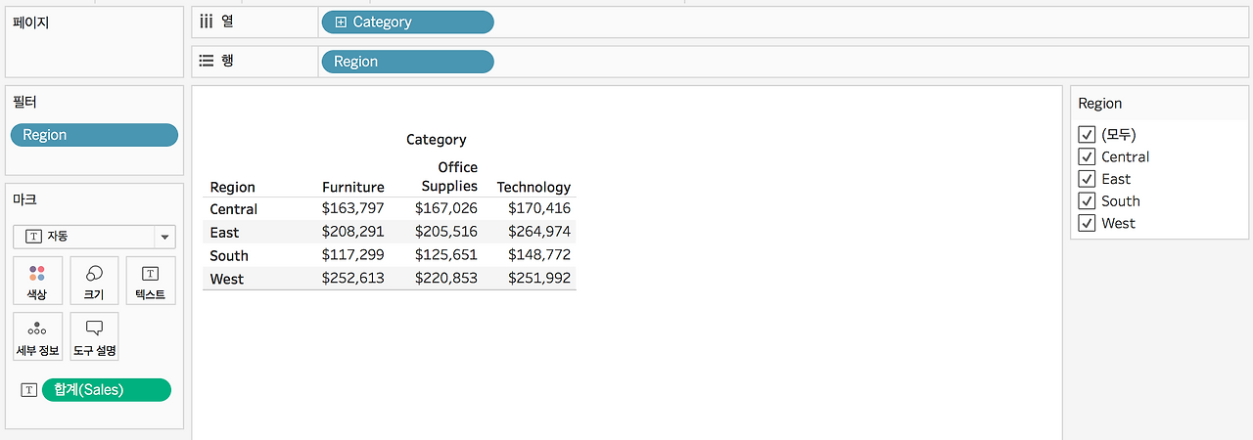This screenshot has width=1253, height=440.
Task: Click the Columns (열) shelf icon
Action: pos(207,22)
